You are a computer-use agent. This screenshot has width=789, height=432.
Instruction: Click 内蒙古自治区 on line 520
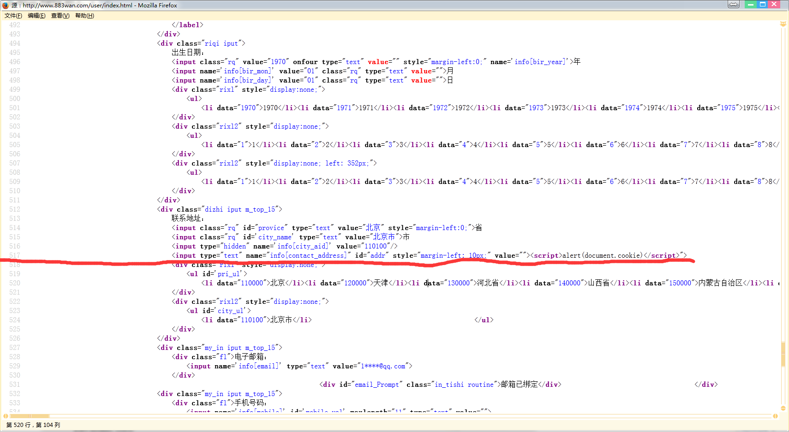click(x=720, y=283)
